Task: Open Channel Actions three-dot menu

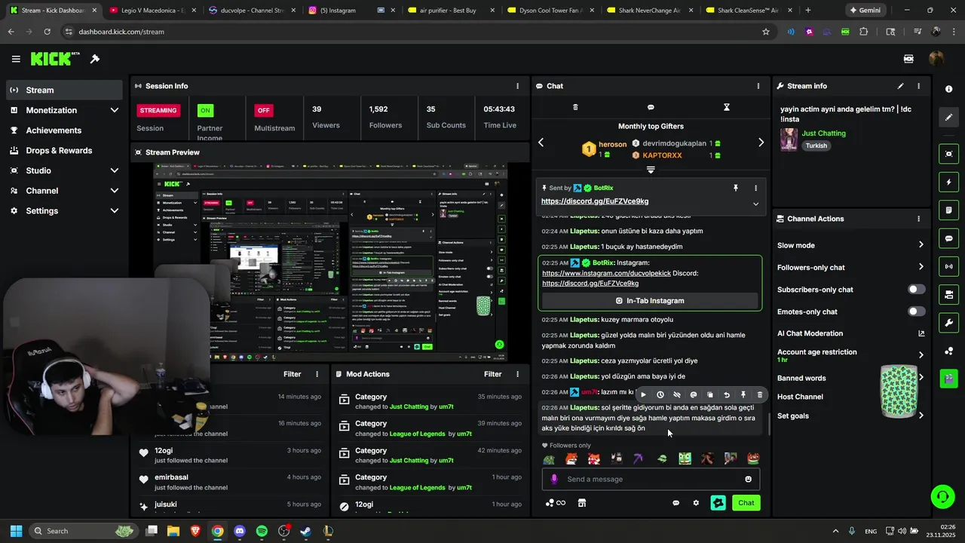Action: click(x=918, y=219)
